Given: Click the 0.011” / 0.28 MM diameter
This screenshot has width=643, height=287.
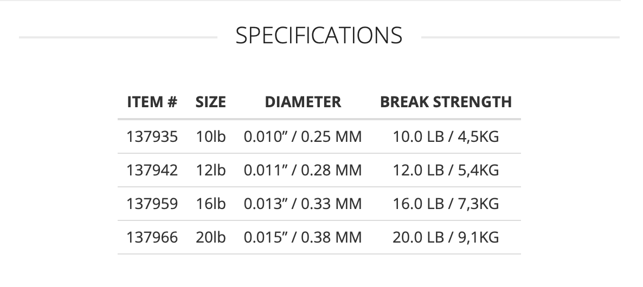Looking at the screenshot, I should 303,170.
